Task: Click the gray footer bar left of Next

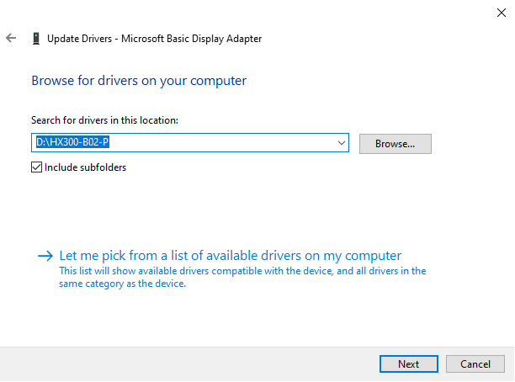Action: (x=185, y=363)
